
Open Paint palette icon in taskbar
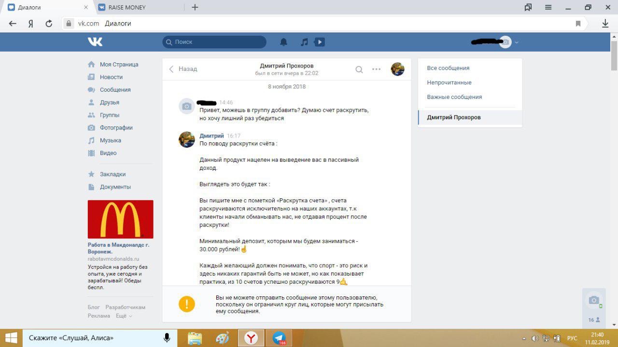click(x=223, y=338)
